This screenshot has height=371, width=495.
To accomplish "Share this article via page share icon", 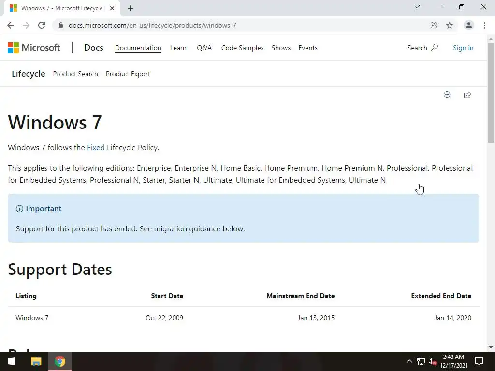I will (x=467, y=95).
